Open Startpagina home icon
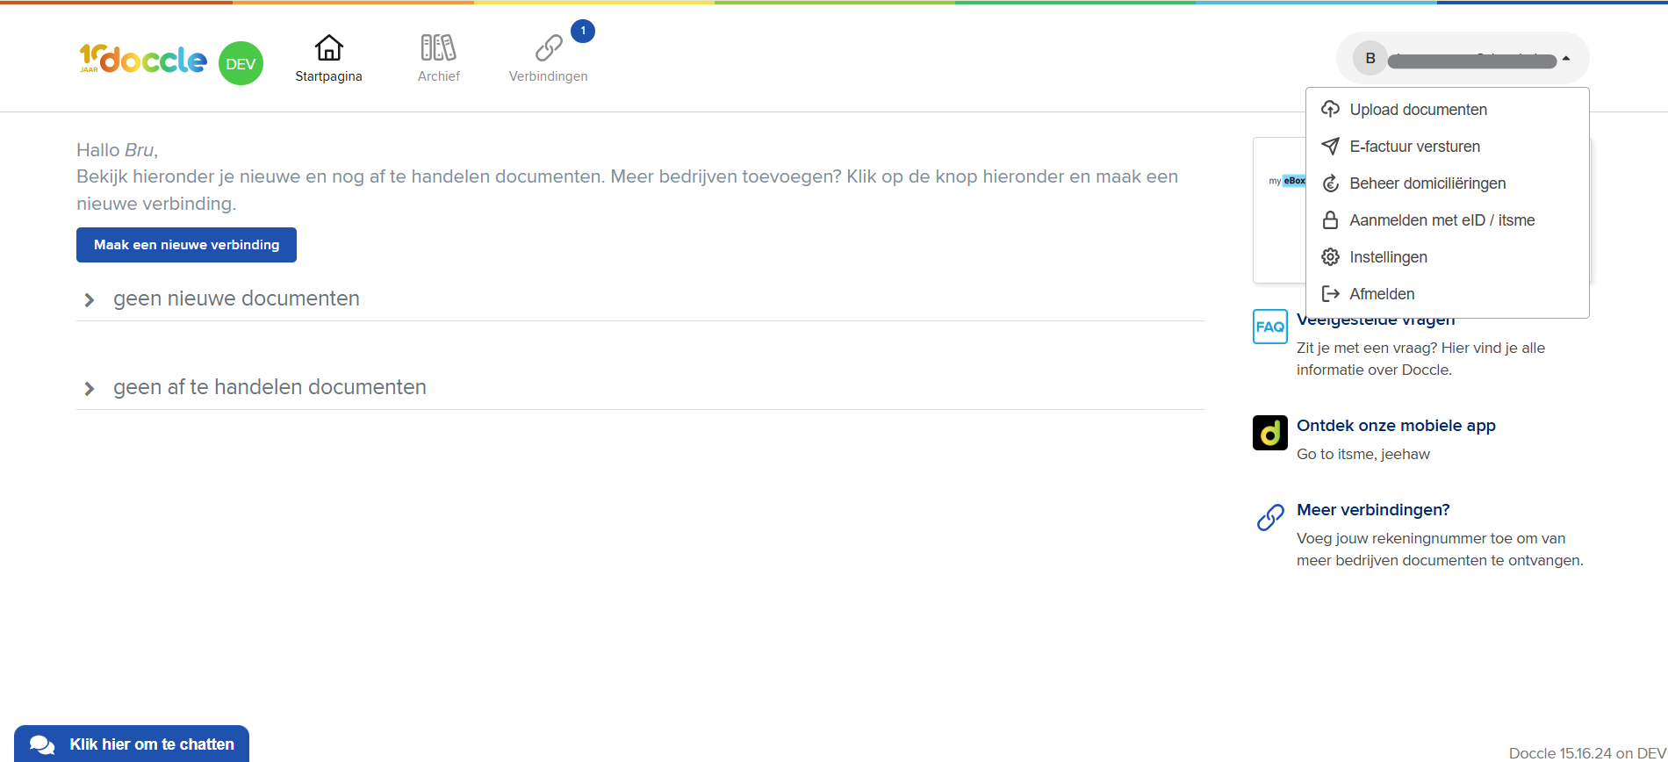Image resolution: width=1668 pixels, height=762 pixels. pos(329,47)
